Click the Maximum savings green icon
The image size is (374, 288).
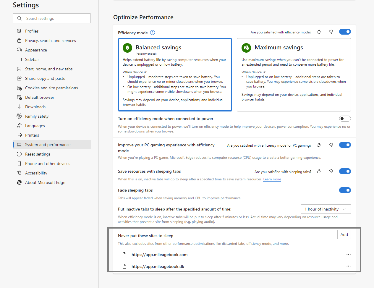(246, 48)
